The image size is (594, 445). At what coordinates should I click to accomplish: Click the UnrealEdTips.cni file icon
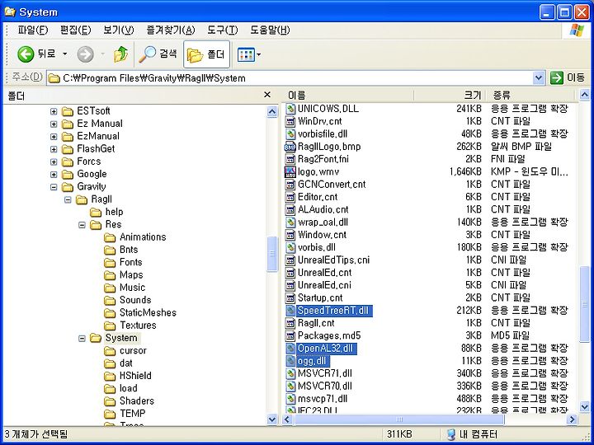pyautogui.click(x=290, y=260)
